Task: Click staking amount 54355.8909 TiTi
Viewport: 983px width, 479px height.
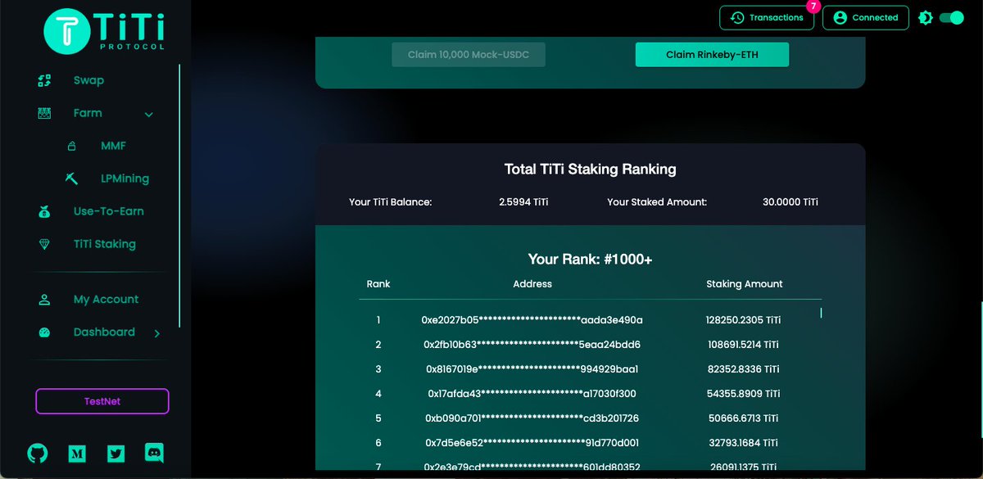Action: tap(744, 394)
